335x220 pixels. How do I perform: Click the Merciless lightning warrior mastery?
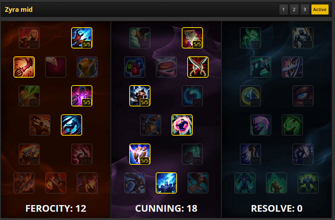140,96
